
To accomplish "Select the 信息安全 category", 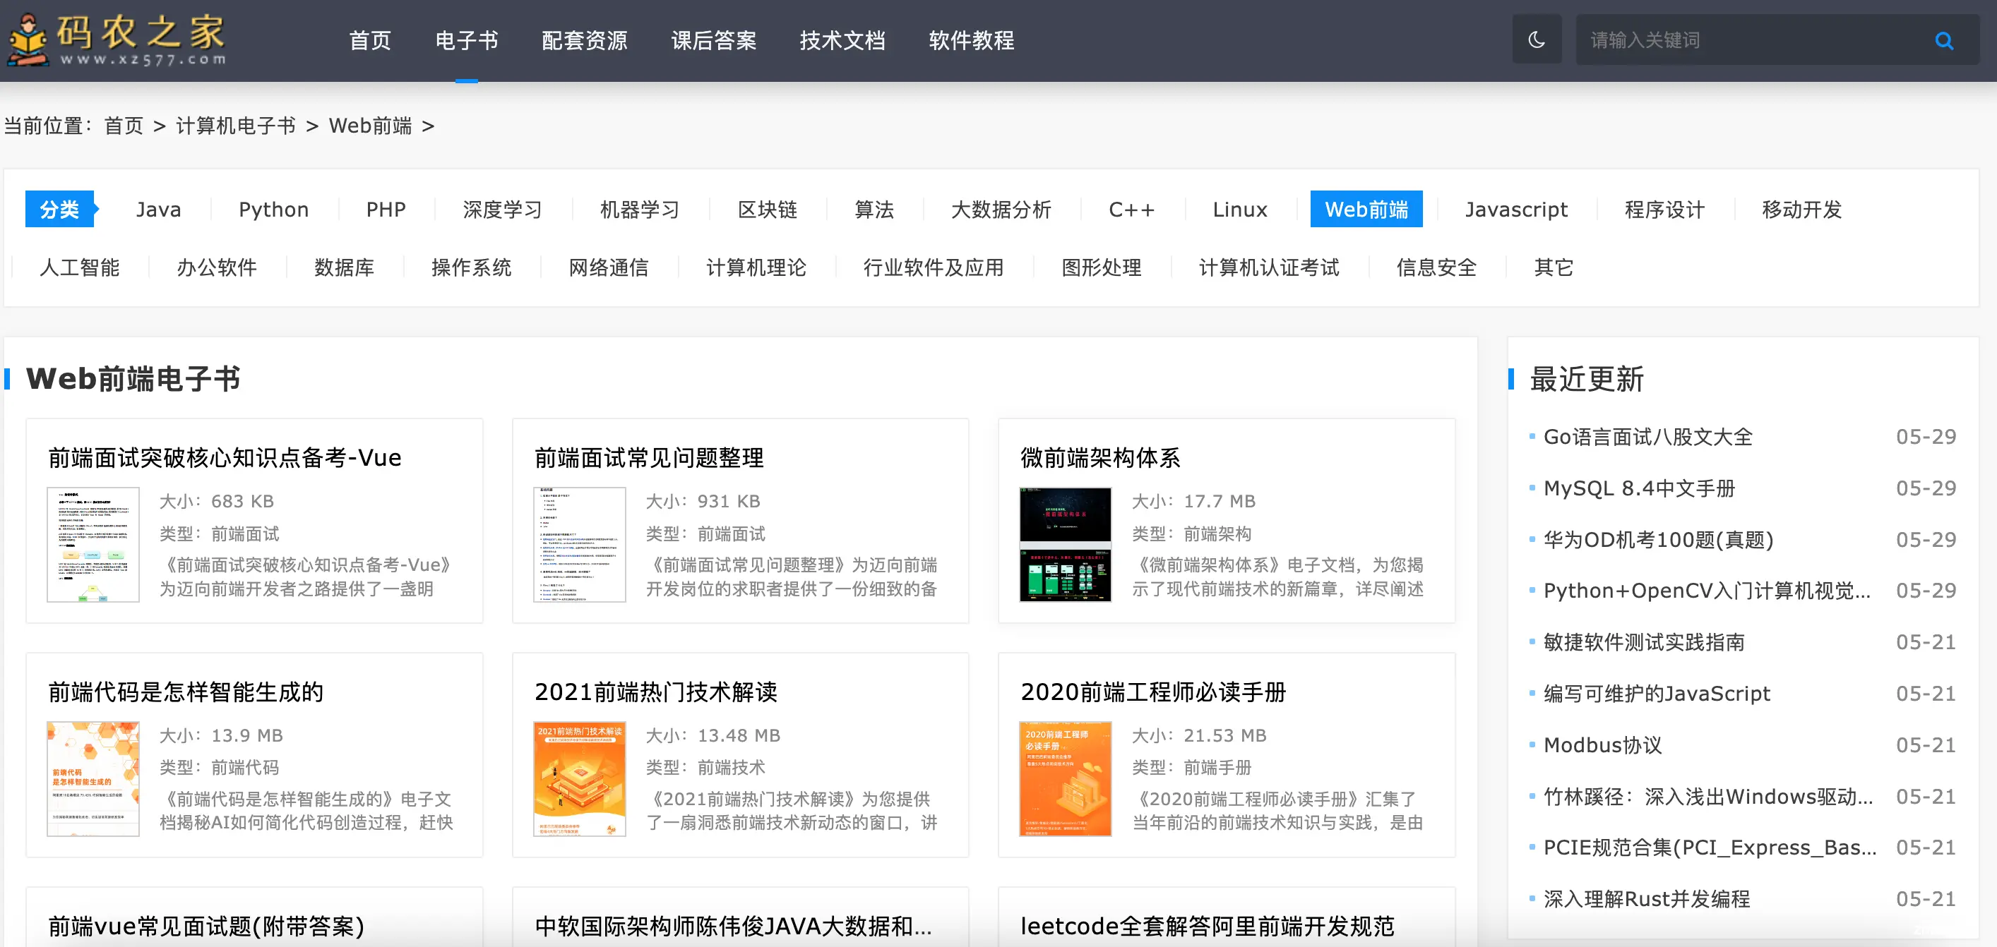I will [x=1436, y=267].
